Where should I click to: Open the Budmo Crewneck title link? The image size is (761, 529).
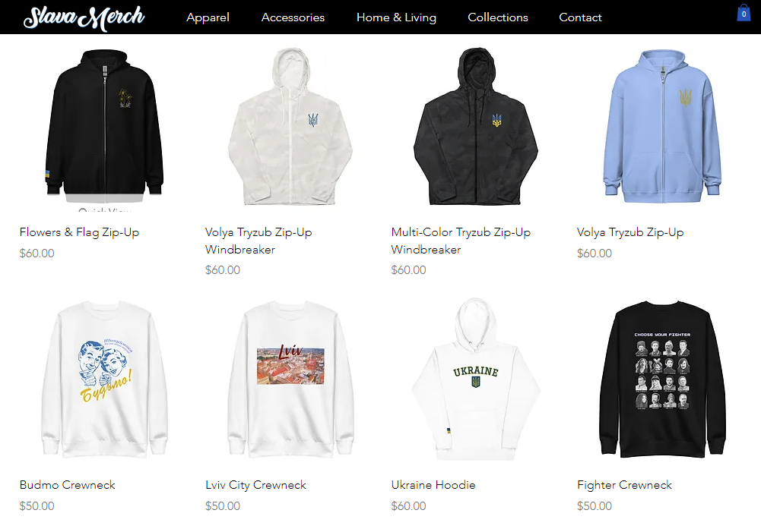(67, 485)
